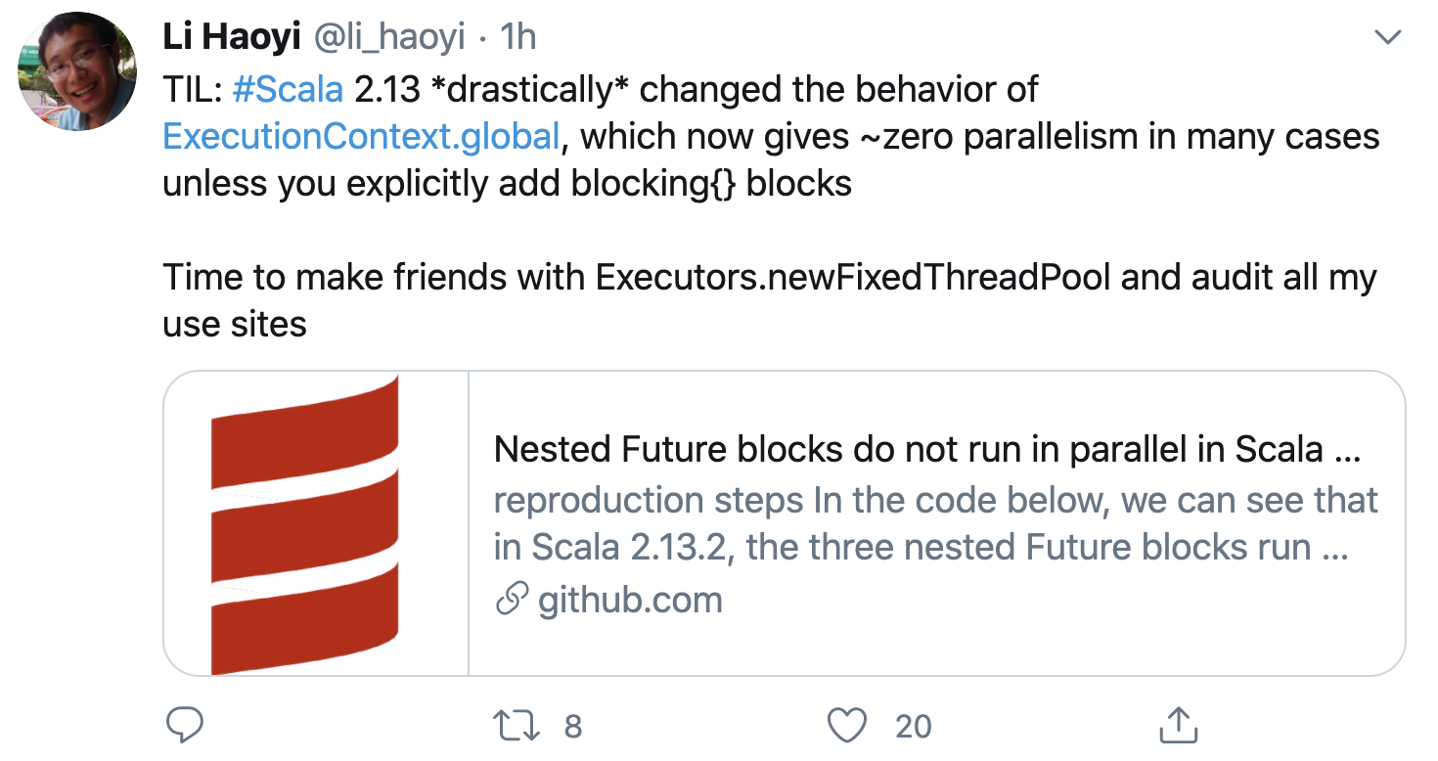This screenshot has width=1438, height=761.
Task: Visit the @li_haoyi handle
Action: [389, 37]
